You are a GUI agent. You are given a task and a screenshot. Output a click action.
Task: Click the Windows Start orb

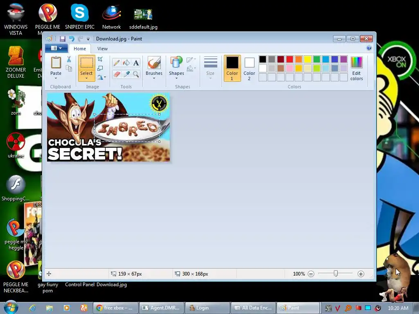[11, 307]
